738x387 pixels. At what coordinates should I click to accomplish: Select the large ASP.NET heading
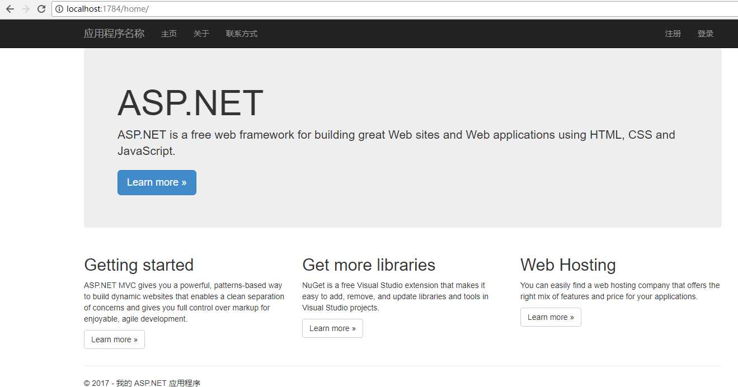(x=190, y=103)
